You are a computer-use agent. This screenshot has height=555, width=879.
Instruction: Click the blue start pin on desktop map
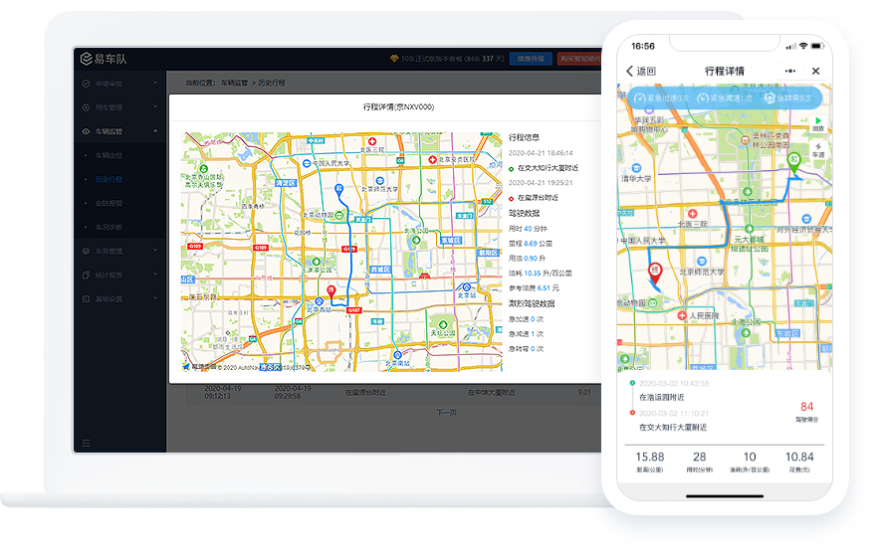pyautogui.click(x=338, y=190)
